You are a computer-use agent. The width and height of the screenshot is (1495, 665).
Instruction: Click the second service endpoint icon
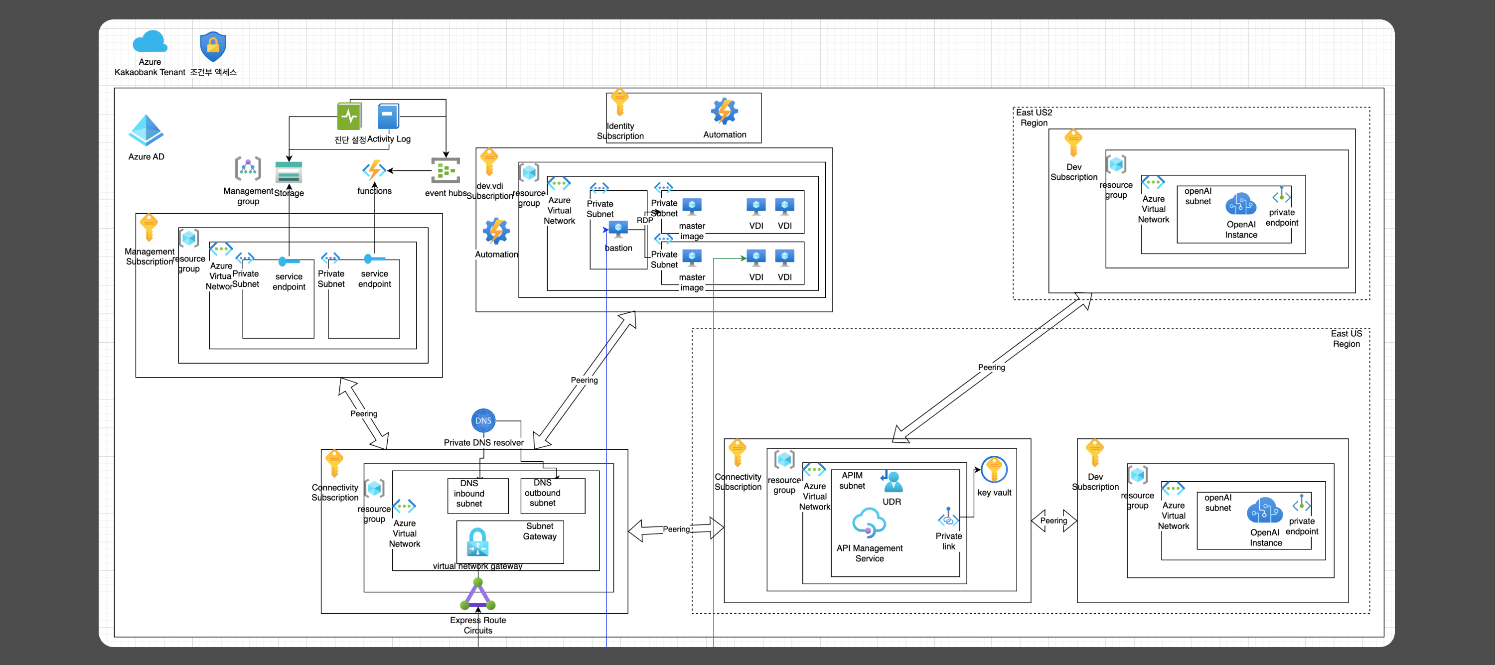(374, 258)
